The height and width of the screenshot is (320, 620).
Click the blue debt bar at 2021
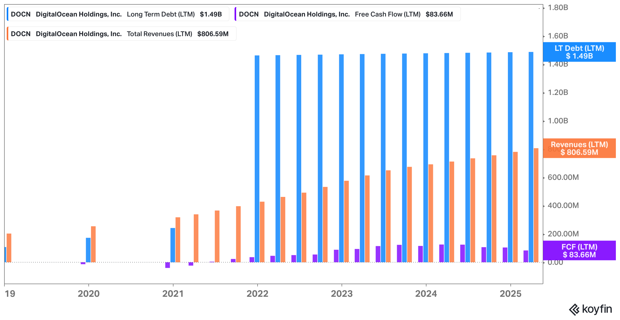pos(173,245)
